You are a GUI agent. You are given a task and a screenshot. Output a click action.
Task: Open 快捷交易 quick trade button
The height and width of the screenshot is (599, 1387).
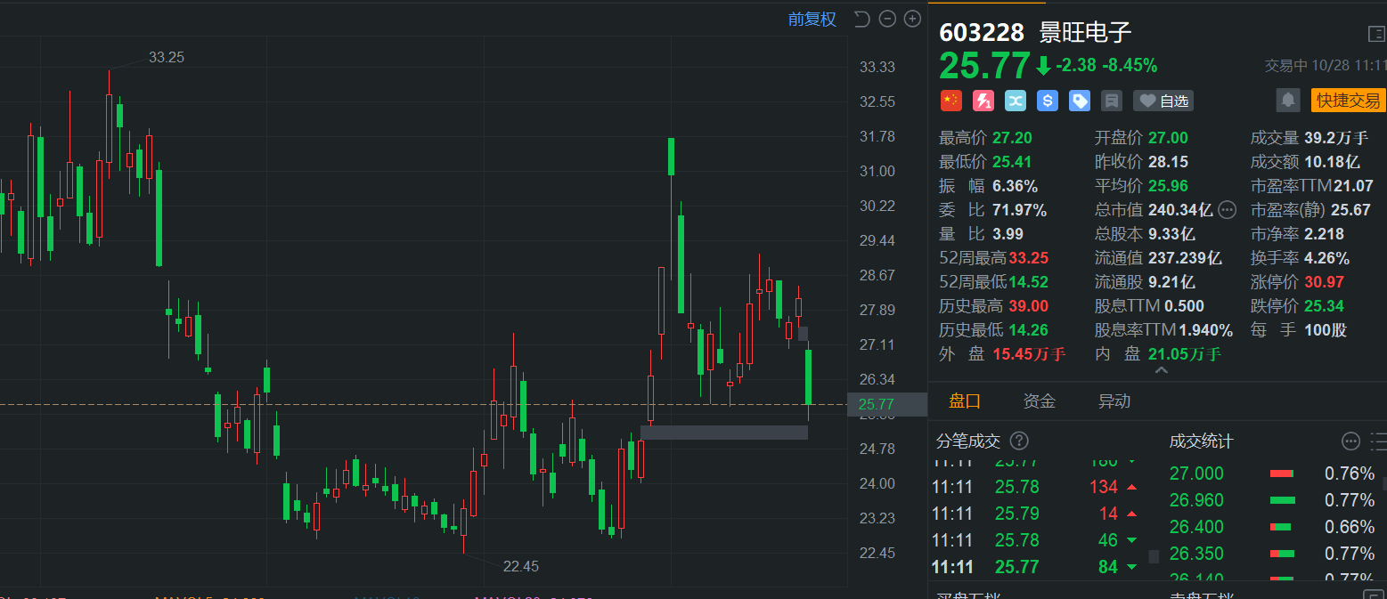click(x=1349, y=100)
